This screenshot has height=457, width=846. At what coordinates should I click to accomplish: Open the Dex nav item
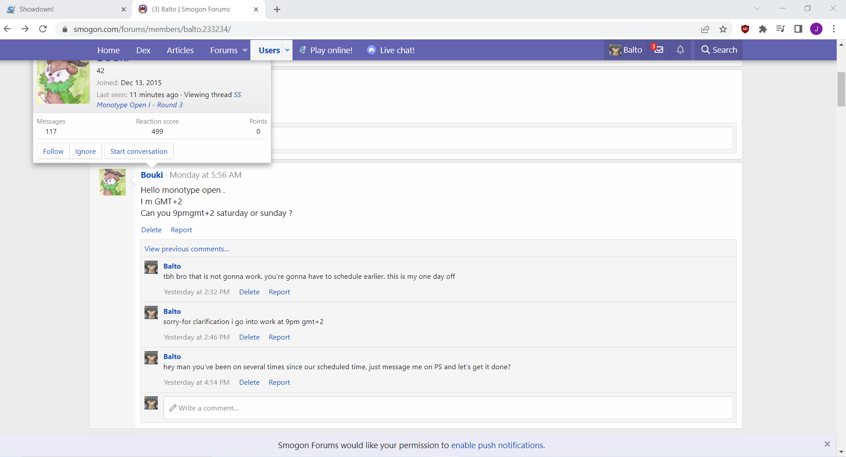pos(143,51)
